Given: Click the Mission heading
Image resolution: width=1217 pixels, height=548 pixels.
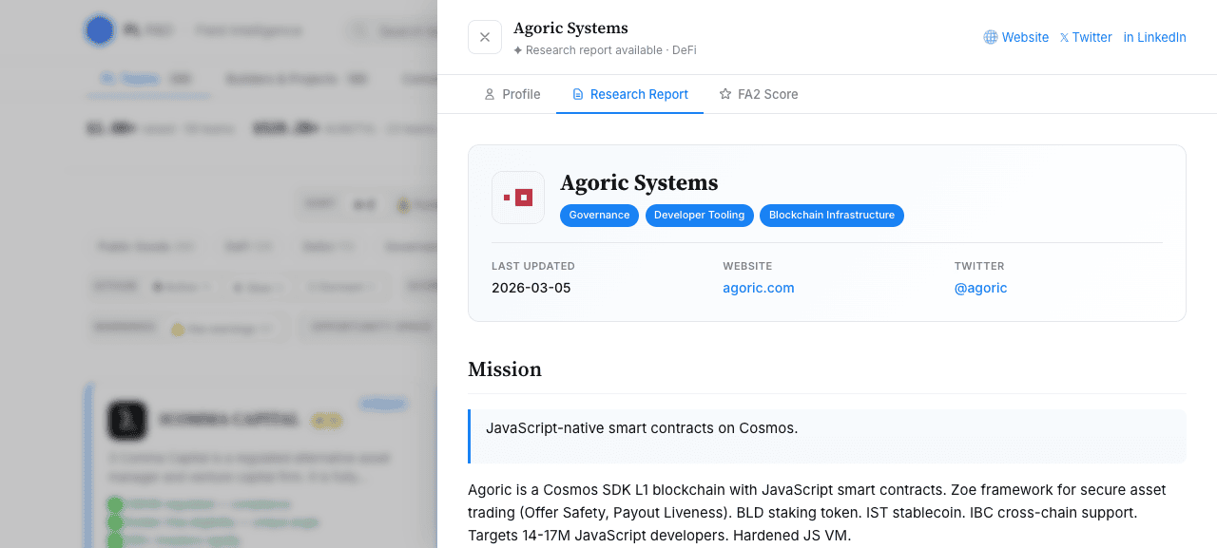Looking at the screenshot, I should click(505, 369).
